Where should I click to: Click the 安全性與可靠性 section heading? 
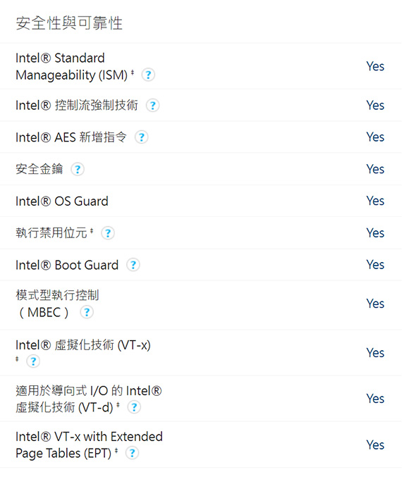click(x=69, y=23)
